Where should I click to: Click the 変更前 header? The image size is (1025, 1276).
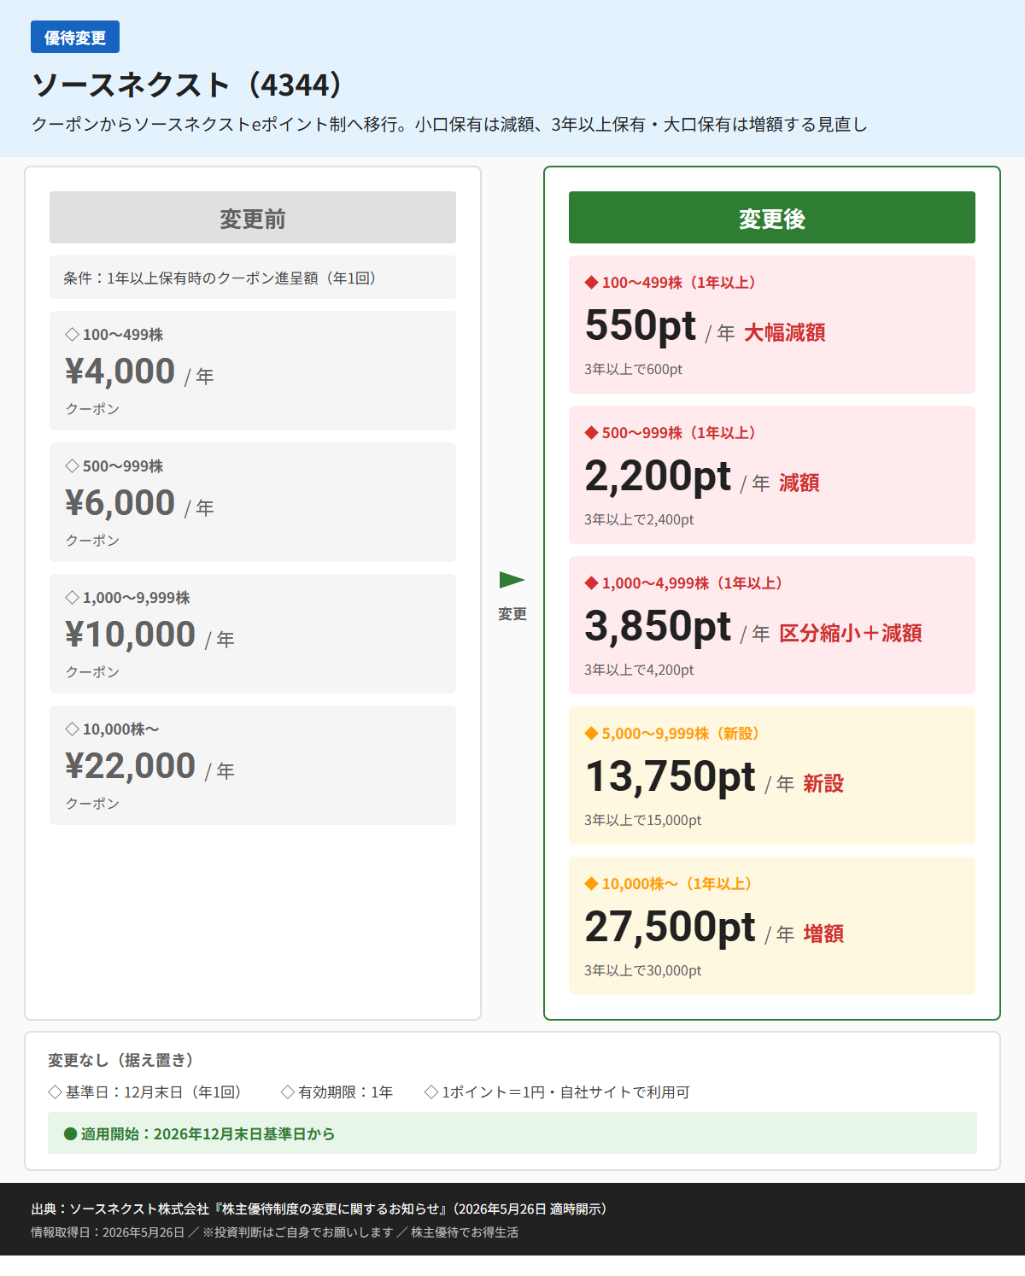[253, 218]
